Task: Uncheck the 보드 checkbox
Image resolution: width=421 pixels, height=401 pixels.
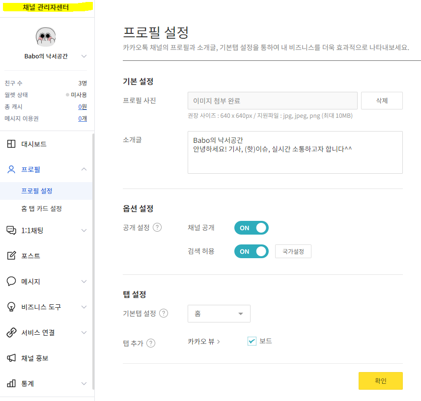Action: coord(252,341)
